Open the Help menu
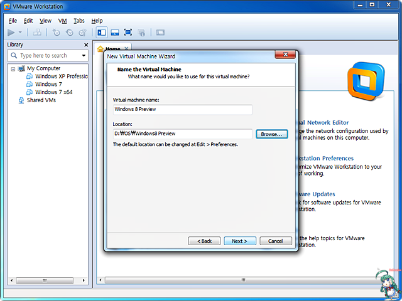The height and width of the screenshot is (301, 402). click(x=97, y=21)
